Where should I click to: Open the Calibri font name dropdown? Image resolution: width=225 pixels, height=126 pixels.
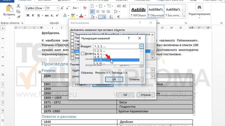point(44,8)
